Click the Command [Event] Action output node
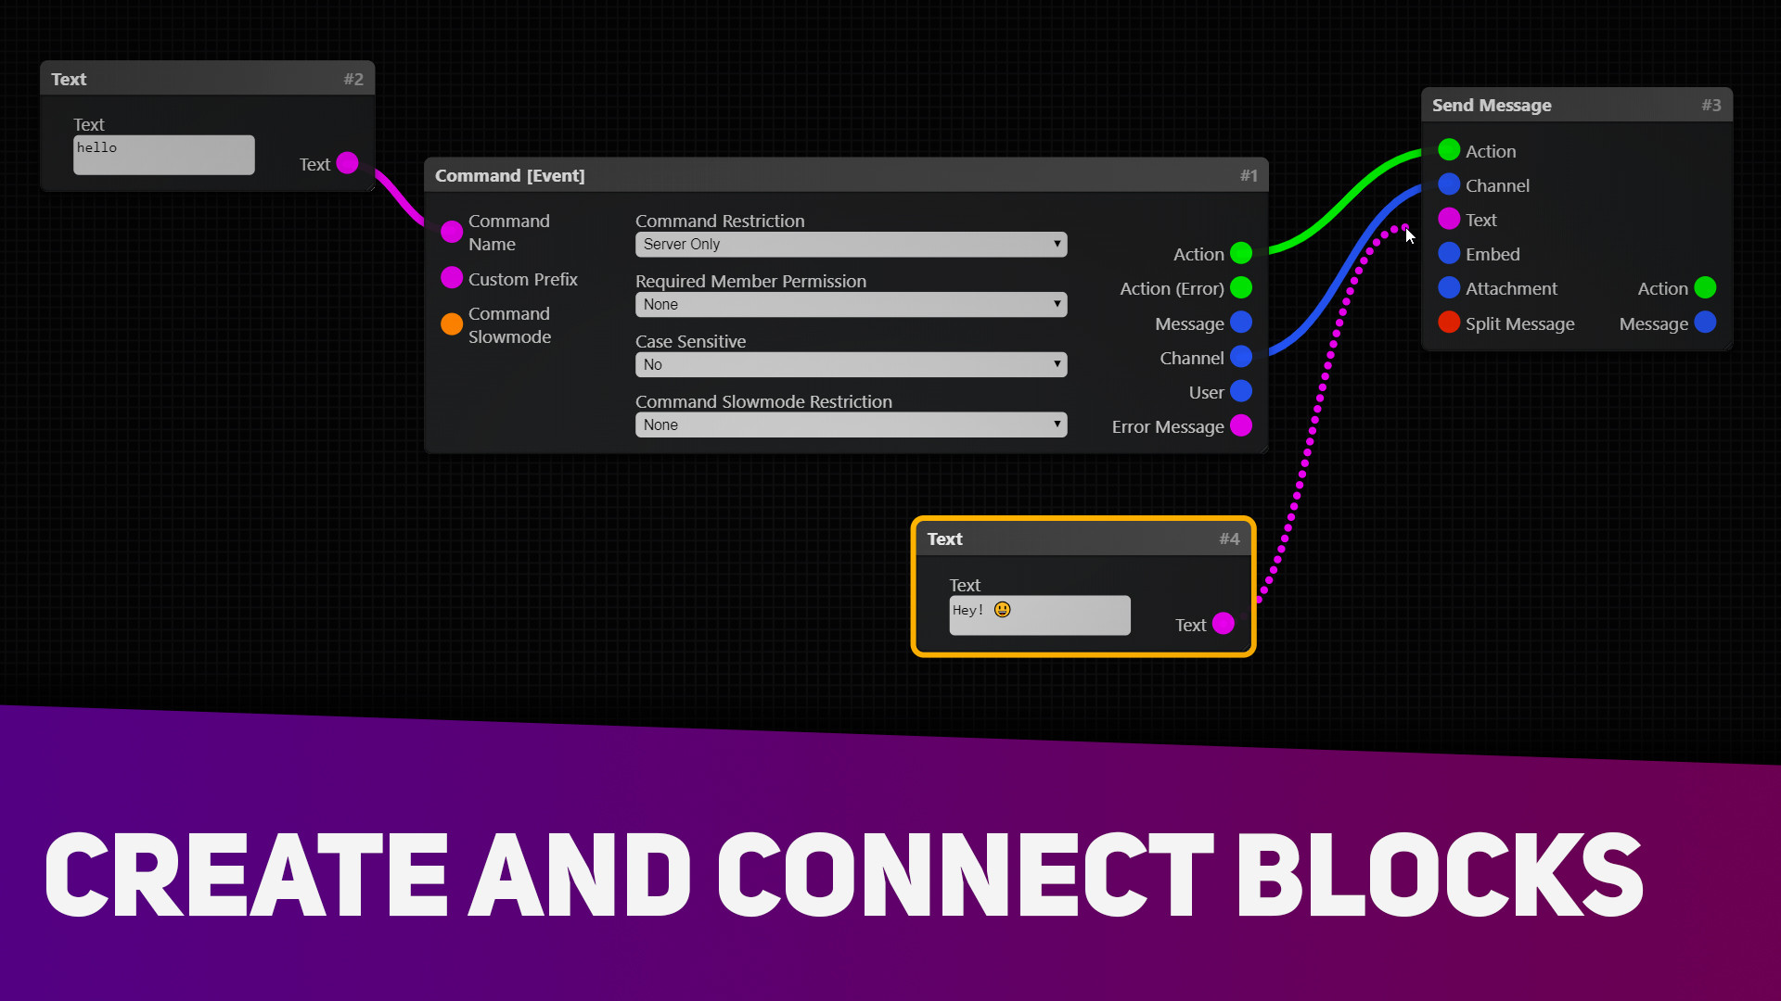Image resolution: width=1781 pixels, height=1001 pixels. [x=1243, y=253]
